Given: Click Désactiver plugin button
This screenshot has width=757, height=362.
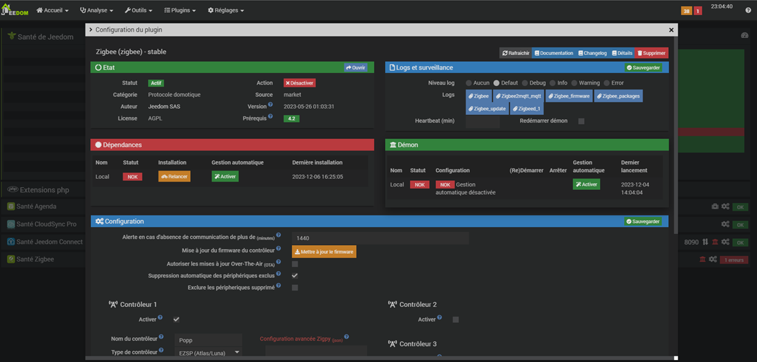Looking at the screenshot, I should tap(300, 83).
